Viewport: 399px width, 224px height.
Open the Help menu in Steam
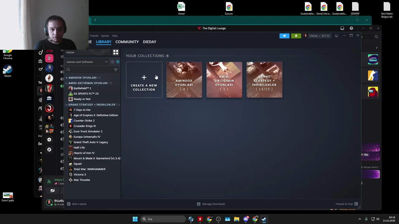[x=115, y=36]
